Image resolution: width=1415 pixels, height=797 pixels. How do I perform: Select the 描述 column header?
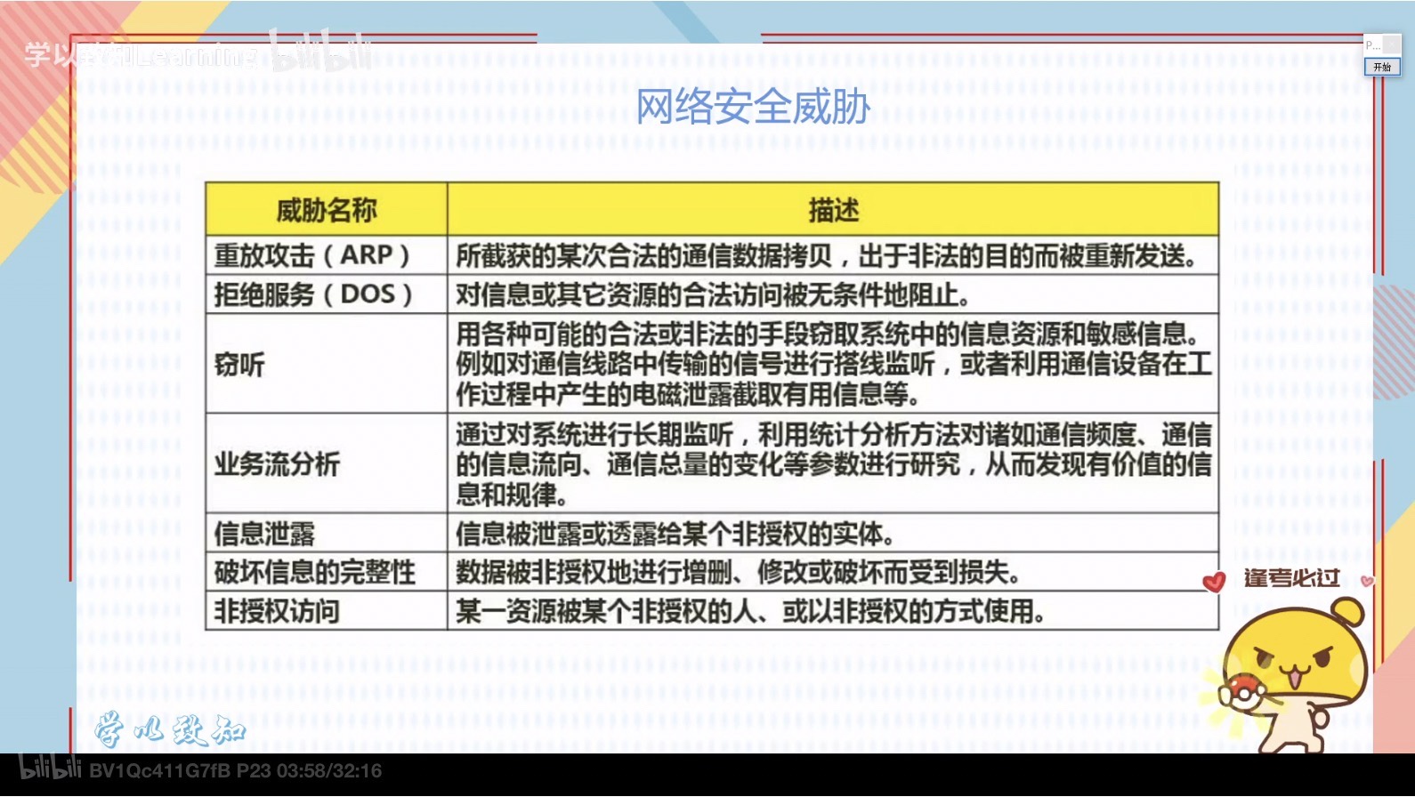click(x=833, y=210)
